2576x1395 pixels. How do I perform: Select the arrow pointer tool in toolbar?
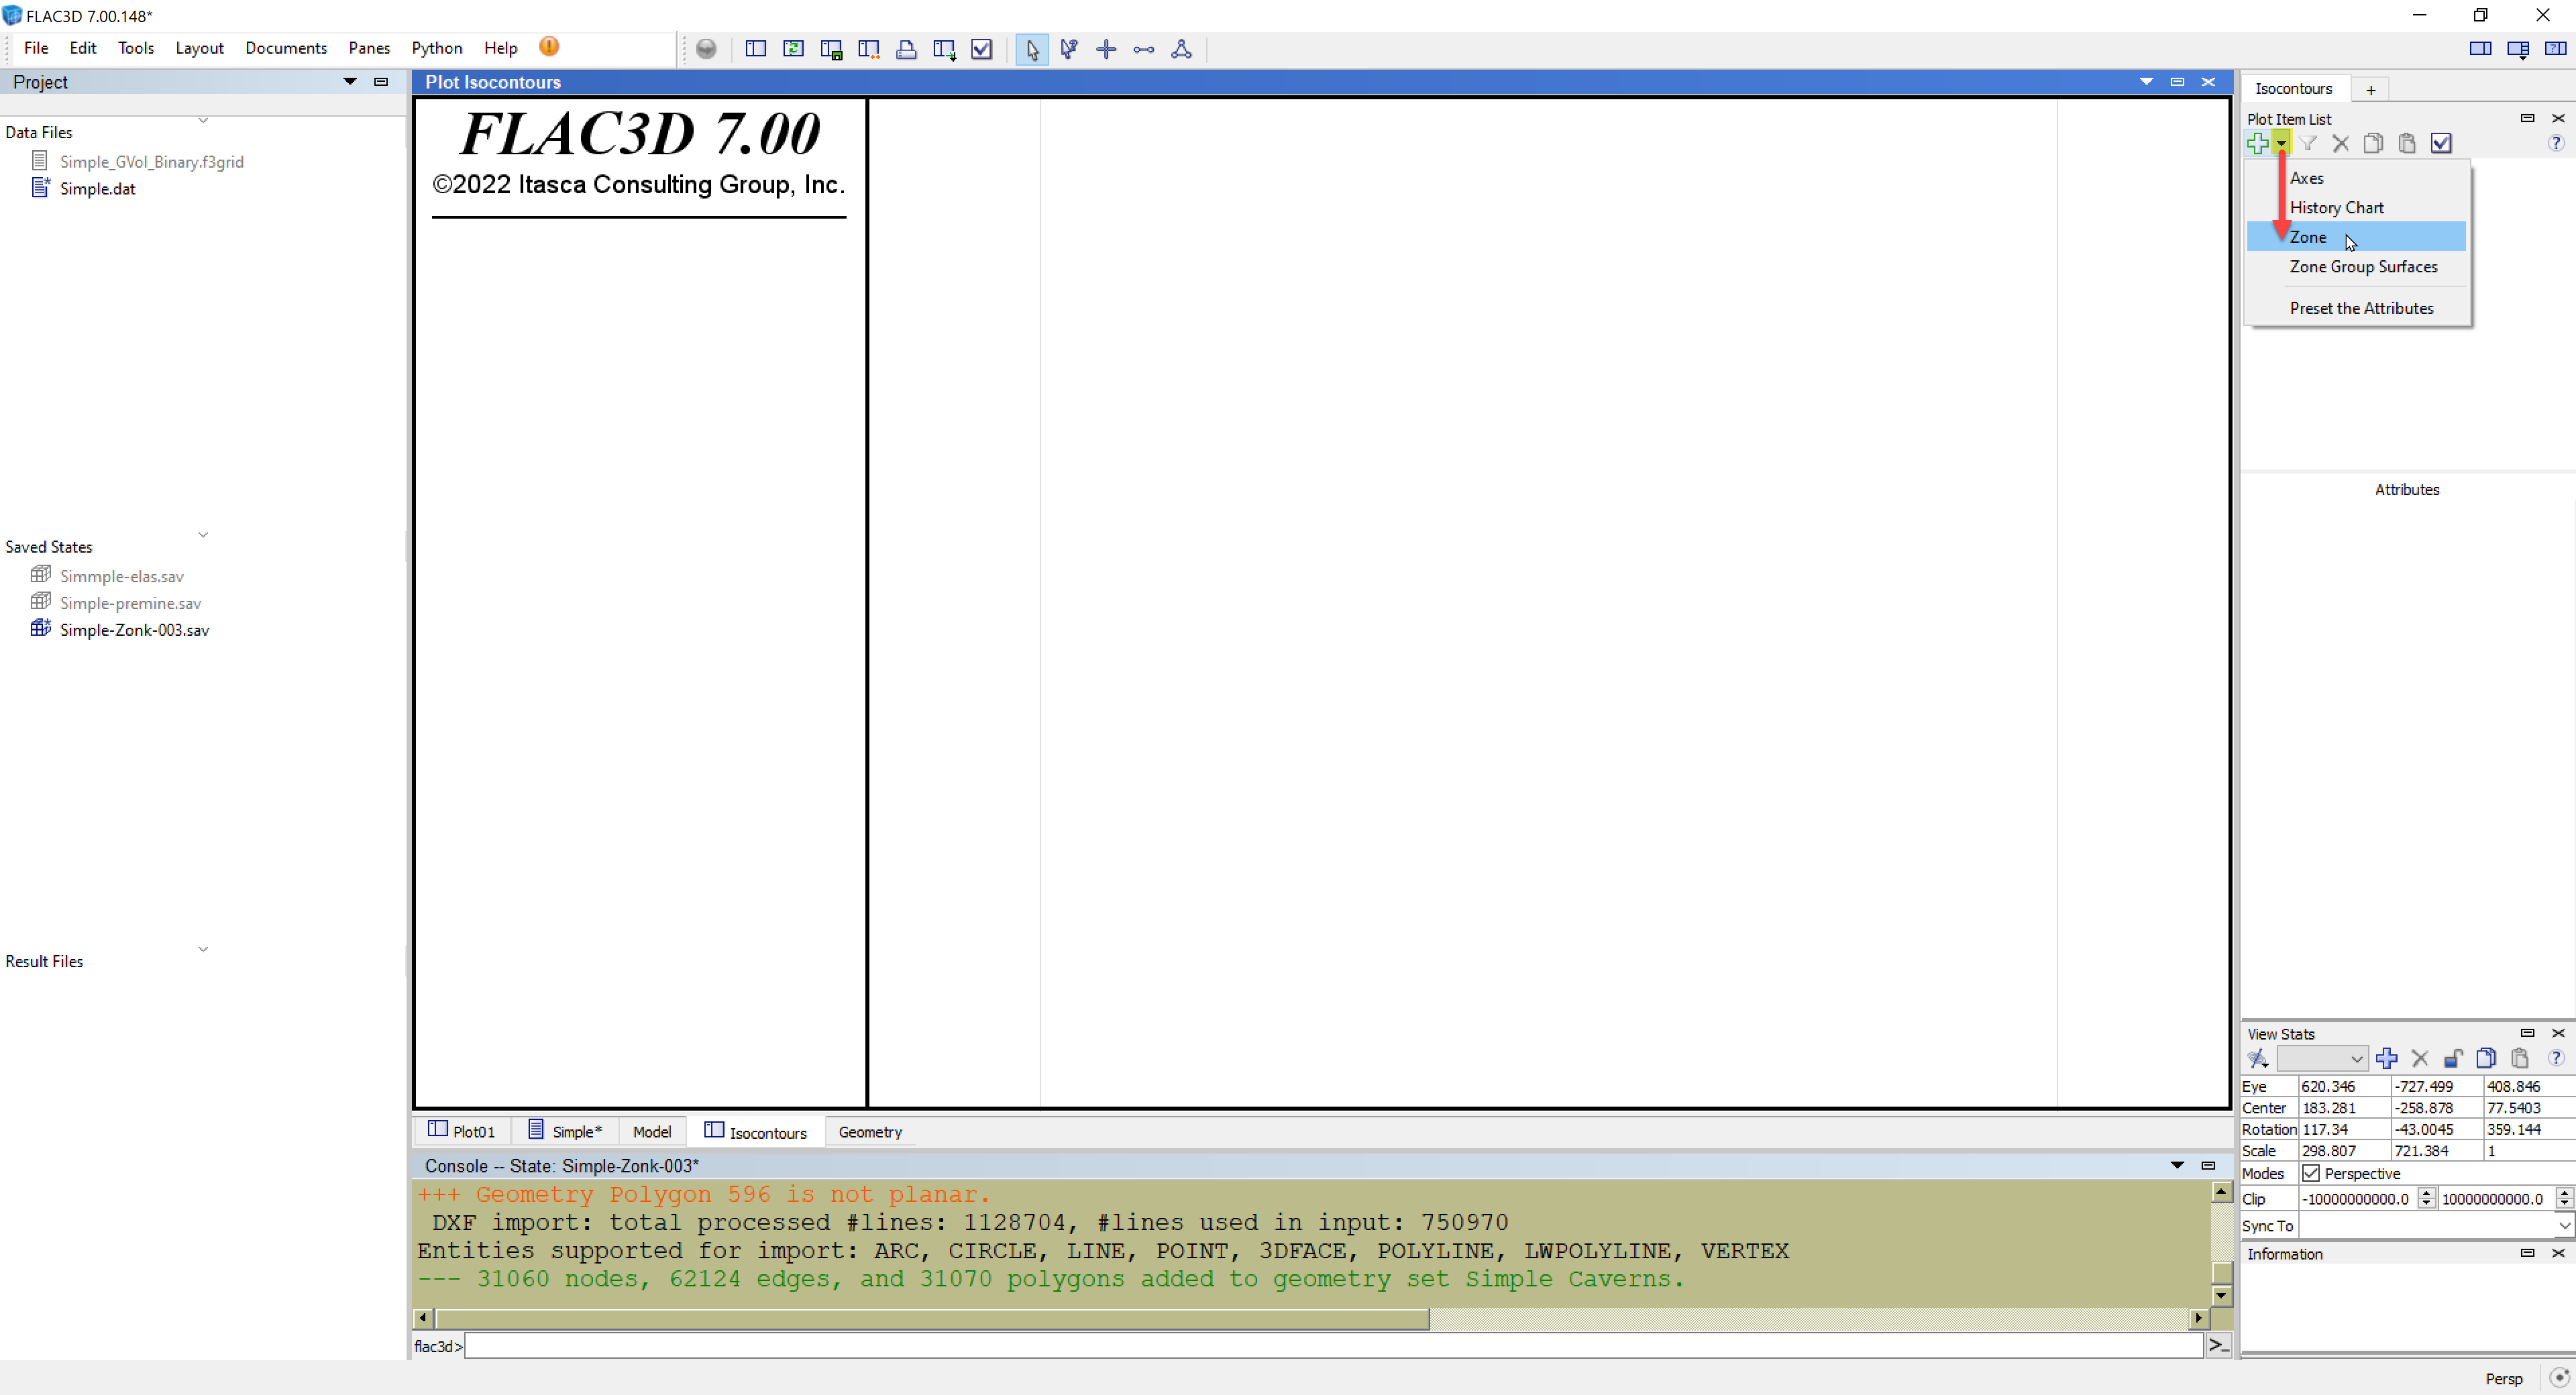click(x=1032, y=49)
